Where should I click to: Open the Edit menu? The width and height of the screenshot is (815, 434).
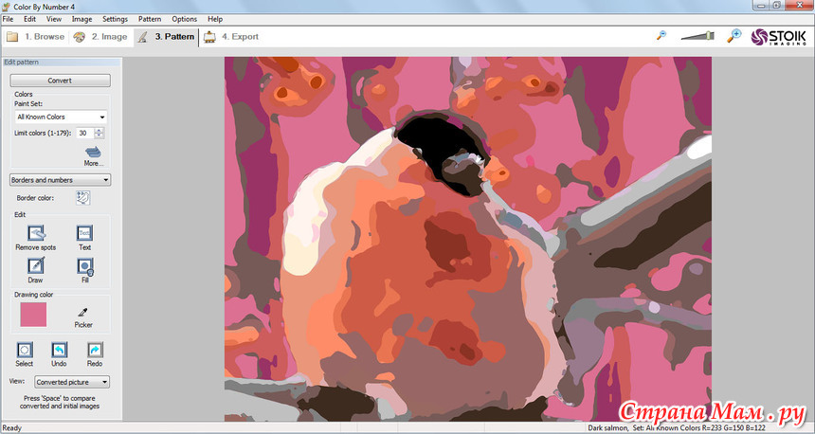point(29,19)
